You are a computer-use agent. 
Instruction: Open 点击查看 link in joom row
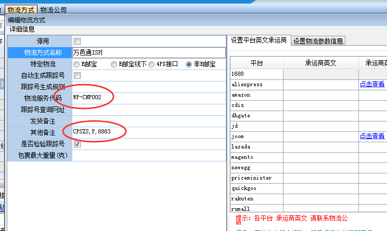(x=372, y=136)
